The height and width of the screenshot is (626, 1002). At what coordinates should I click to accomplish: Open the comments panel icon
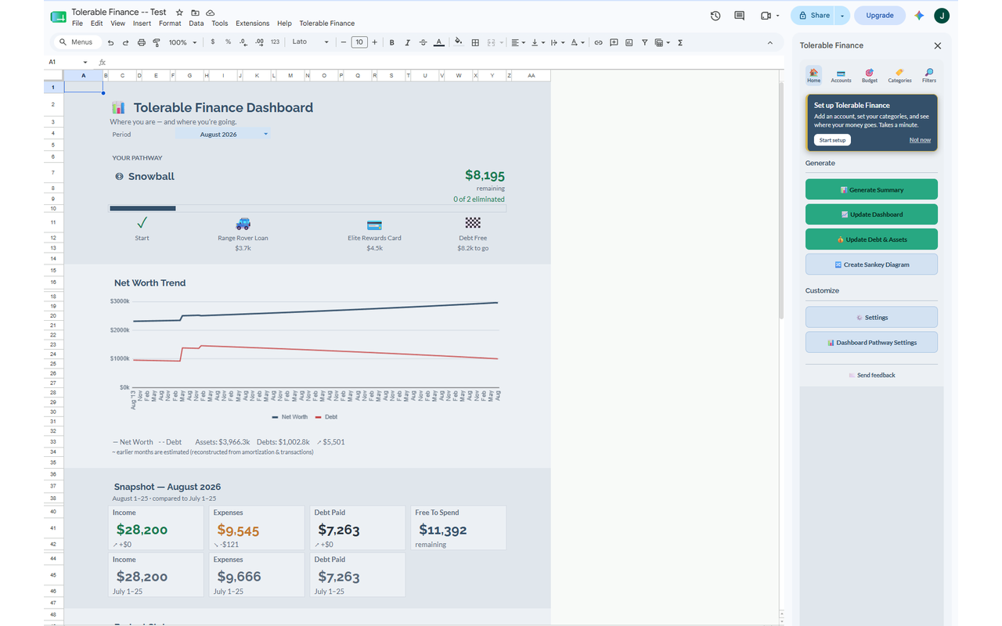[x=739, y=16]
